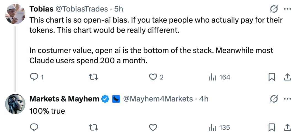Open more options for Tobias's tweet
The width and height of the screenshot is (298, 136).
tap(287, 9)
